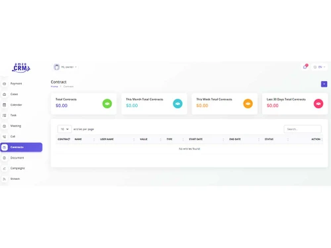Click the purple create contract button
The width and height of the screenshot is (331, 248).
click(324, 84)
